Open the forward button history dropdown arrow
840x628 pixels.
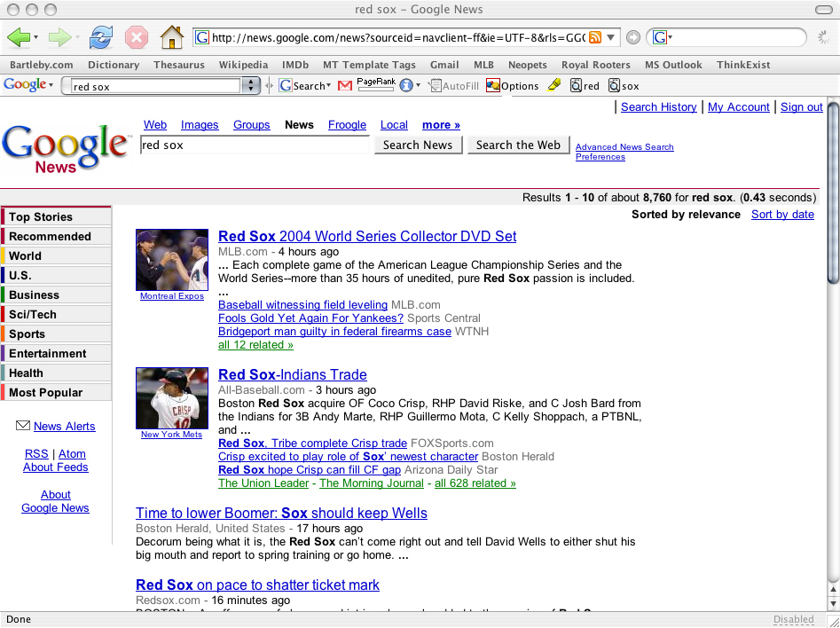coord(77,37)
